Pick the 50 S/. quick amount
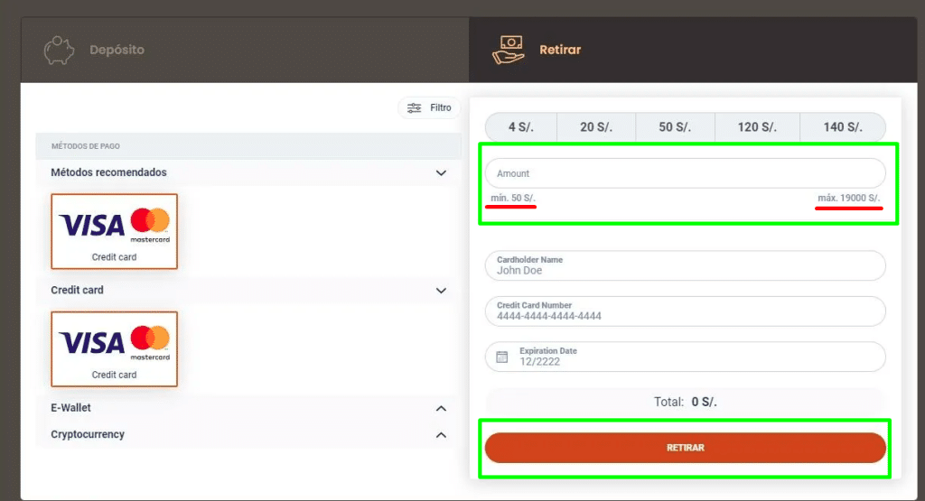 [x=675, y=127]
